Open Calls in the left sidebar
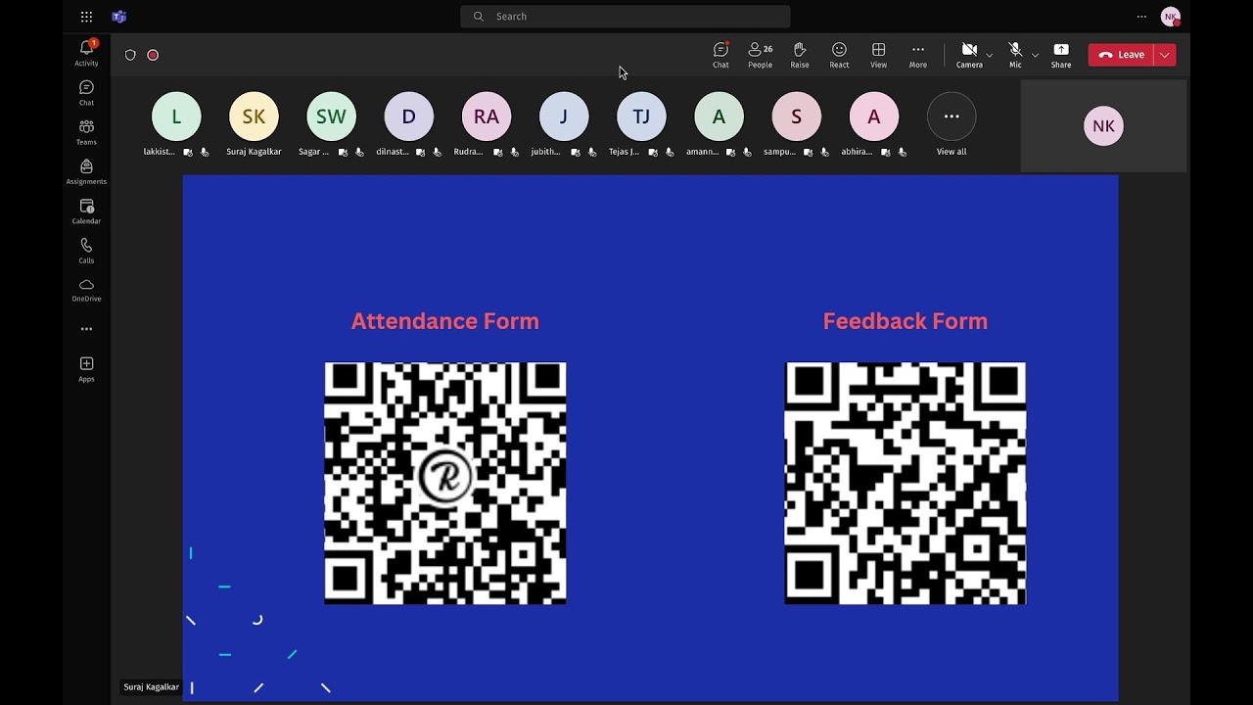The width and height of the screenshot is (1253, 705). [x=86, y=251]
